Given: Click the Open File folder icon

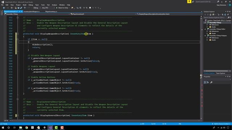Looking at the screenshot, I should point(16,8).
